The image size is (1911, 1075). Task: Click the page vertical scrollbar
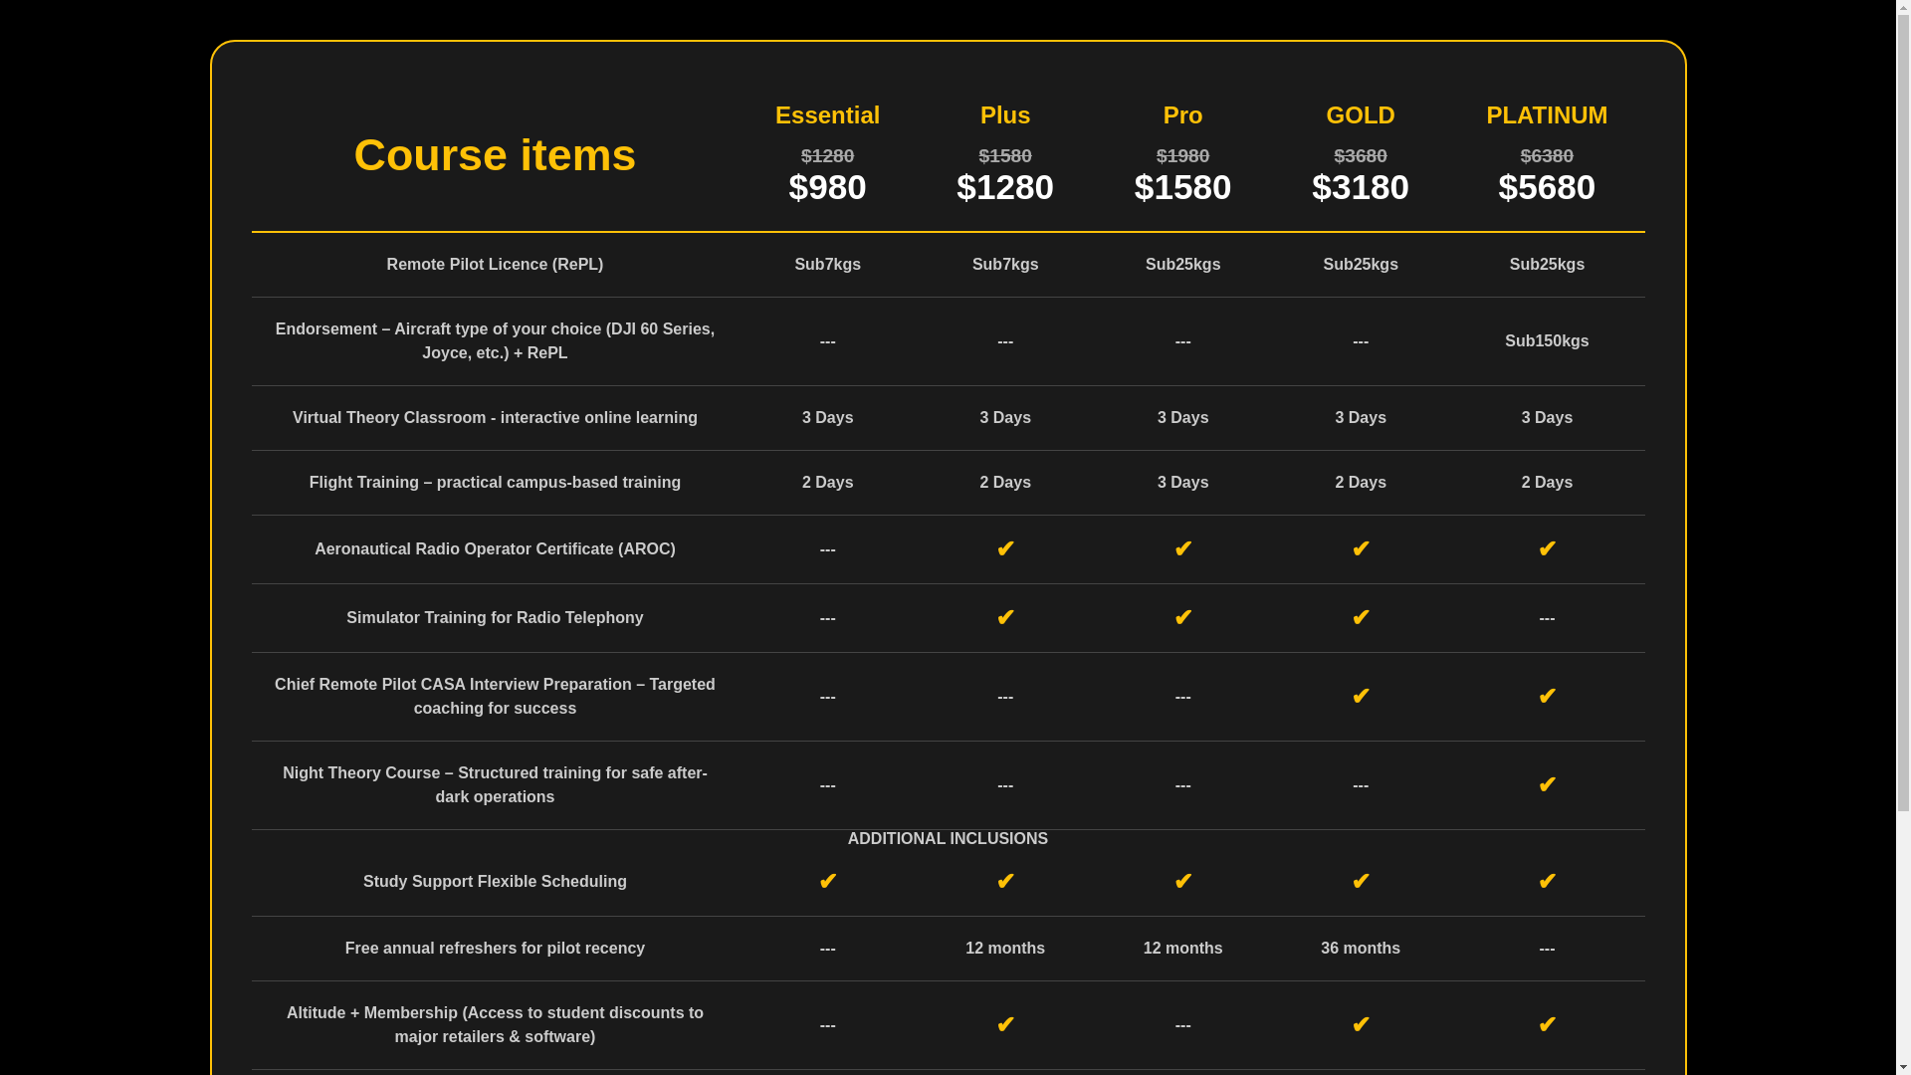1903,537
